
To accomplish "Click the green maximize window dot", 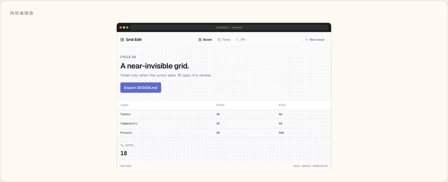I will tap(127, 27).
